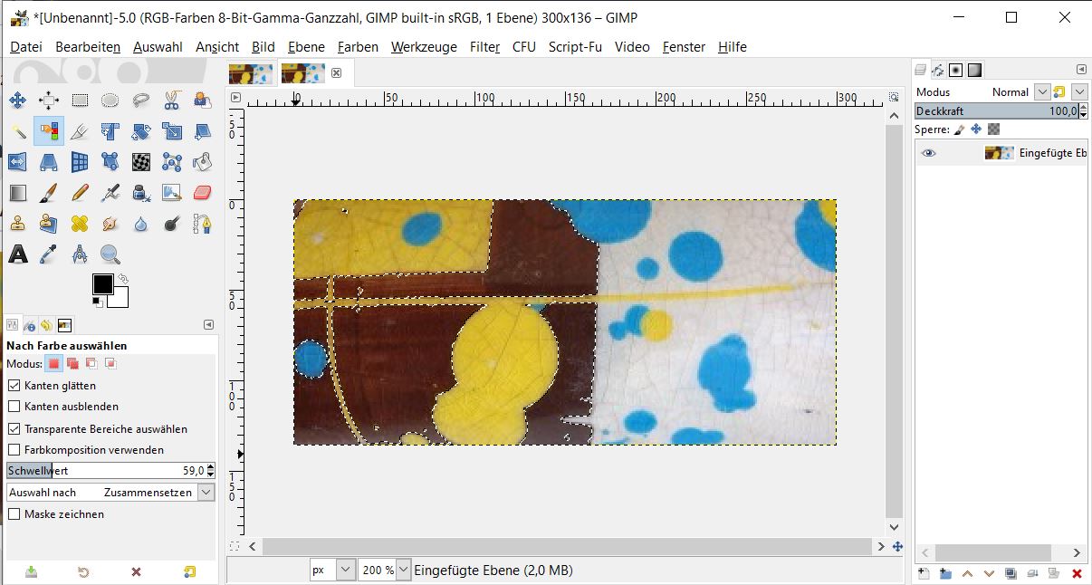Select the Crop tool
1092x585 pixels.
[x=80, y=131]
